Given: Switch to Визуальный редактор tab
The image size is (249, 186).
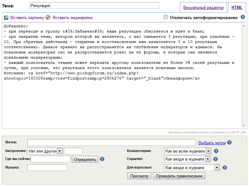Looking at the screenshot, I should tap(204, 7).
